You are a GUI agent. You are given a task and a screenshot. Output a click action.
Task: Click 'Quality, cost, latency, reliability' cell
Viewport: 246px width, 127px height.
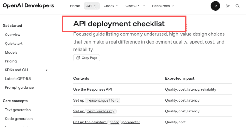click(191, 89)
